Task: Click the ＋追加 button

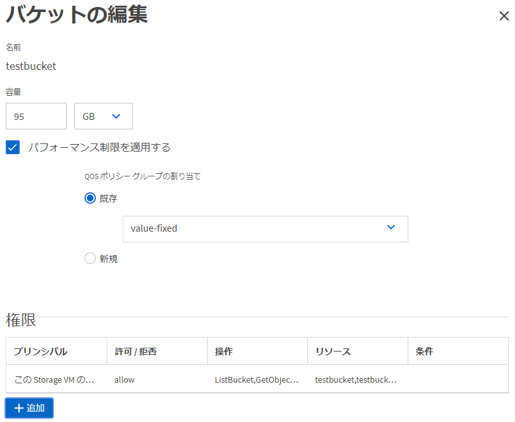Action: click(29, 408)
